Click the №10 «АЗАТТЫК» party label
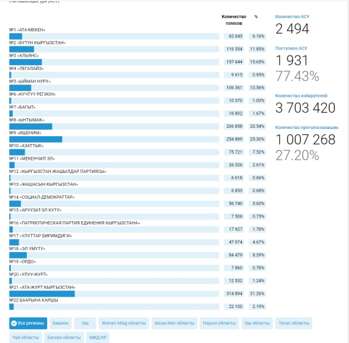Image resolution: width=349 pixels, height=343 pixels. click(x=26, y=146)
